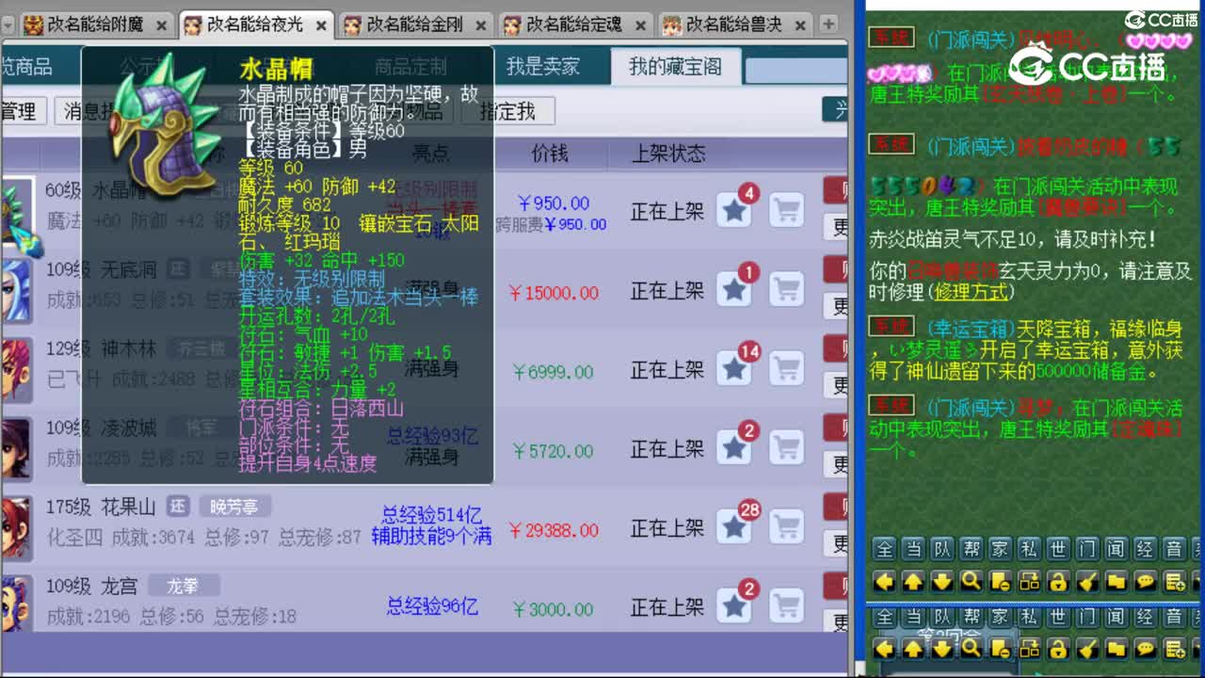
Task: Click cart icon on ¥3000.00 龙宫 row
Action: [x=786, y=606]
